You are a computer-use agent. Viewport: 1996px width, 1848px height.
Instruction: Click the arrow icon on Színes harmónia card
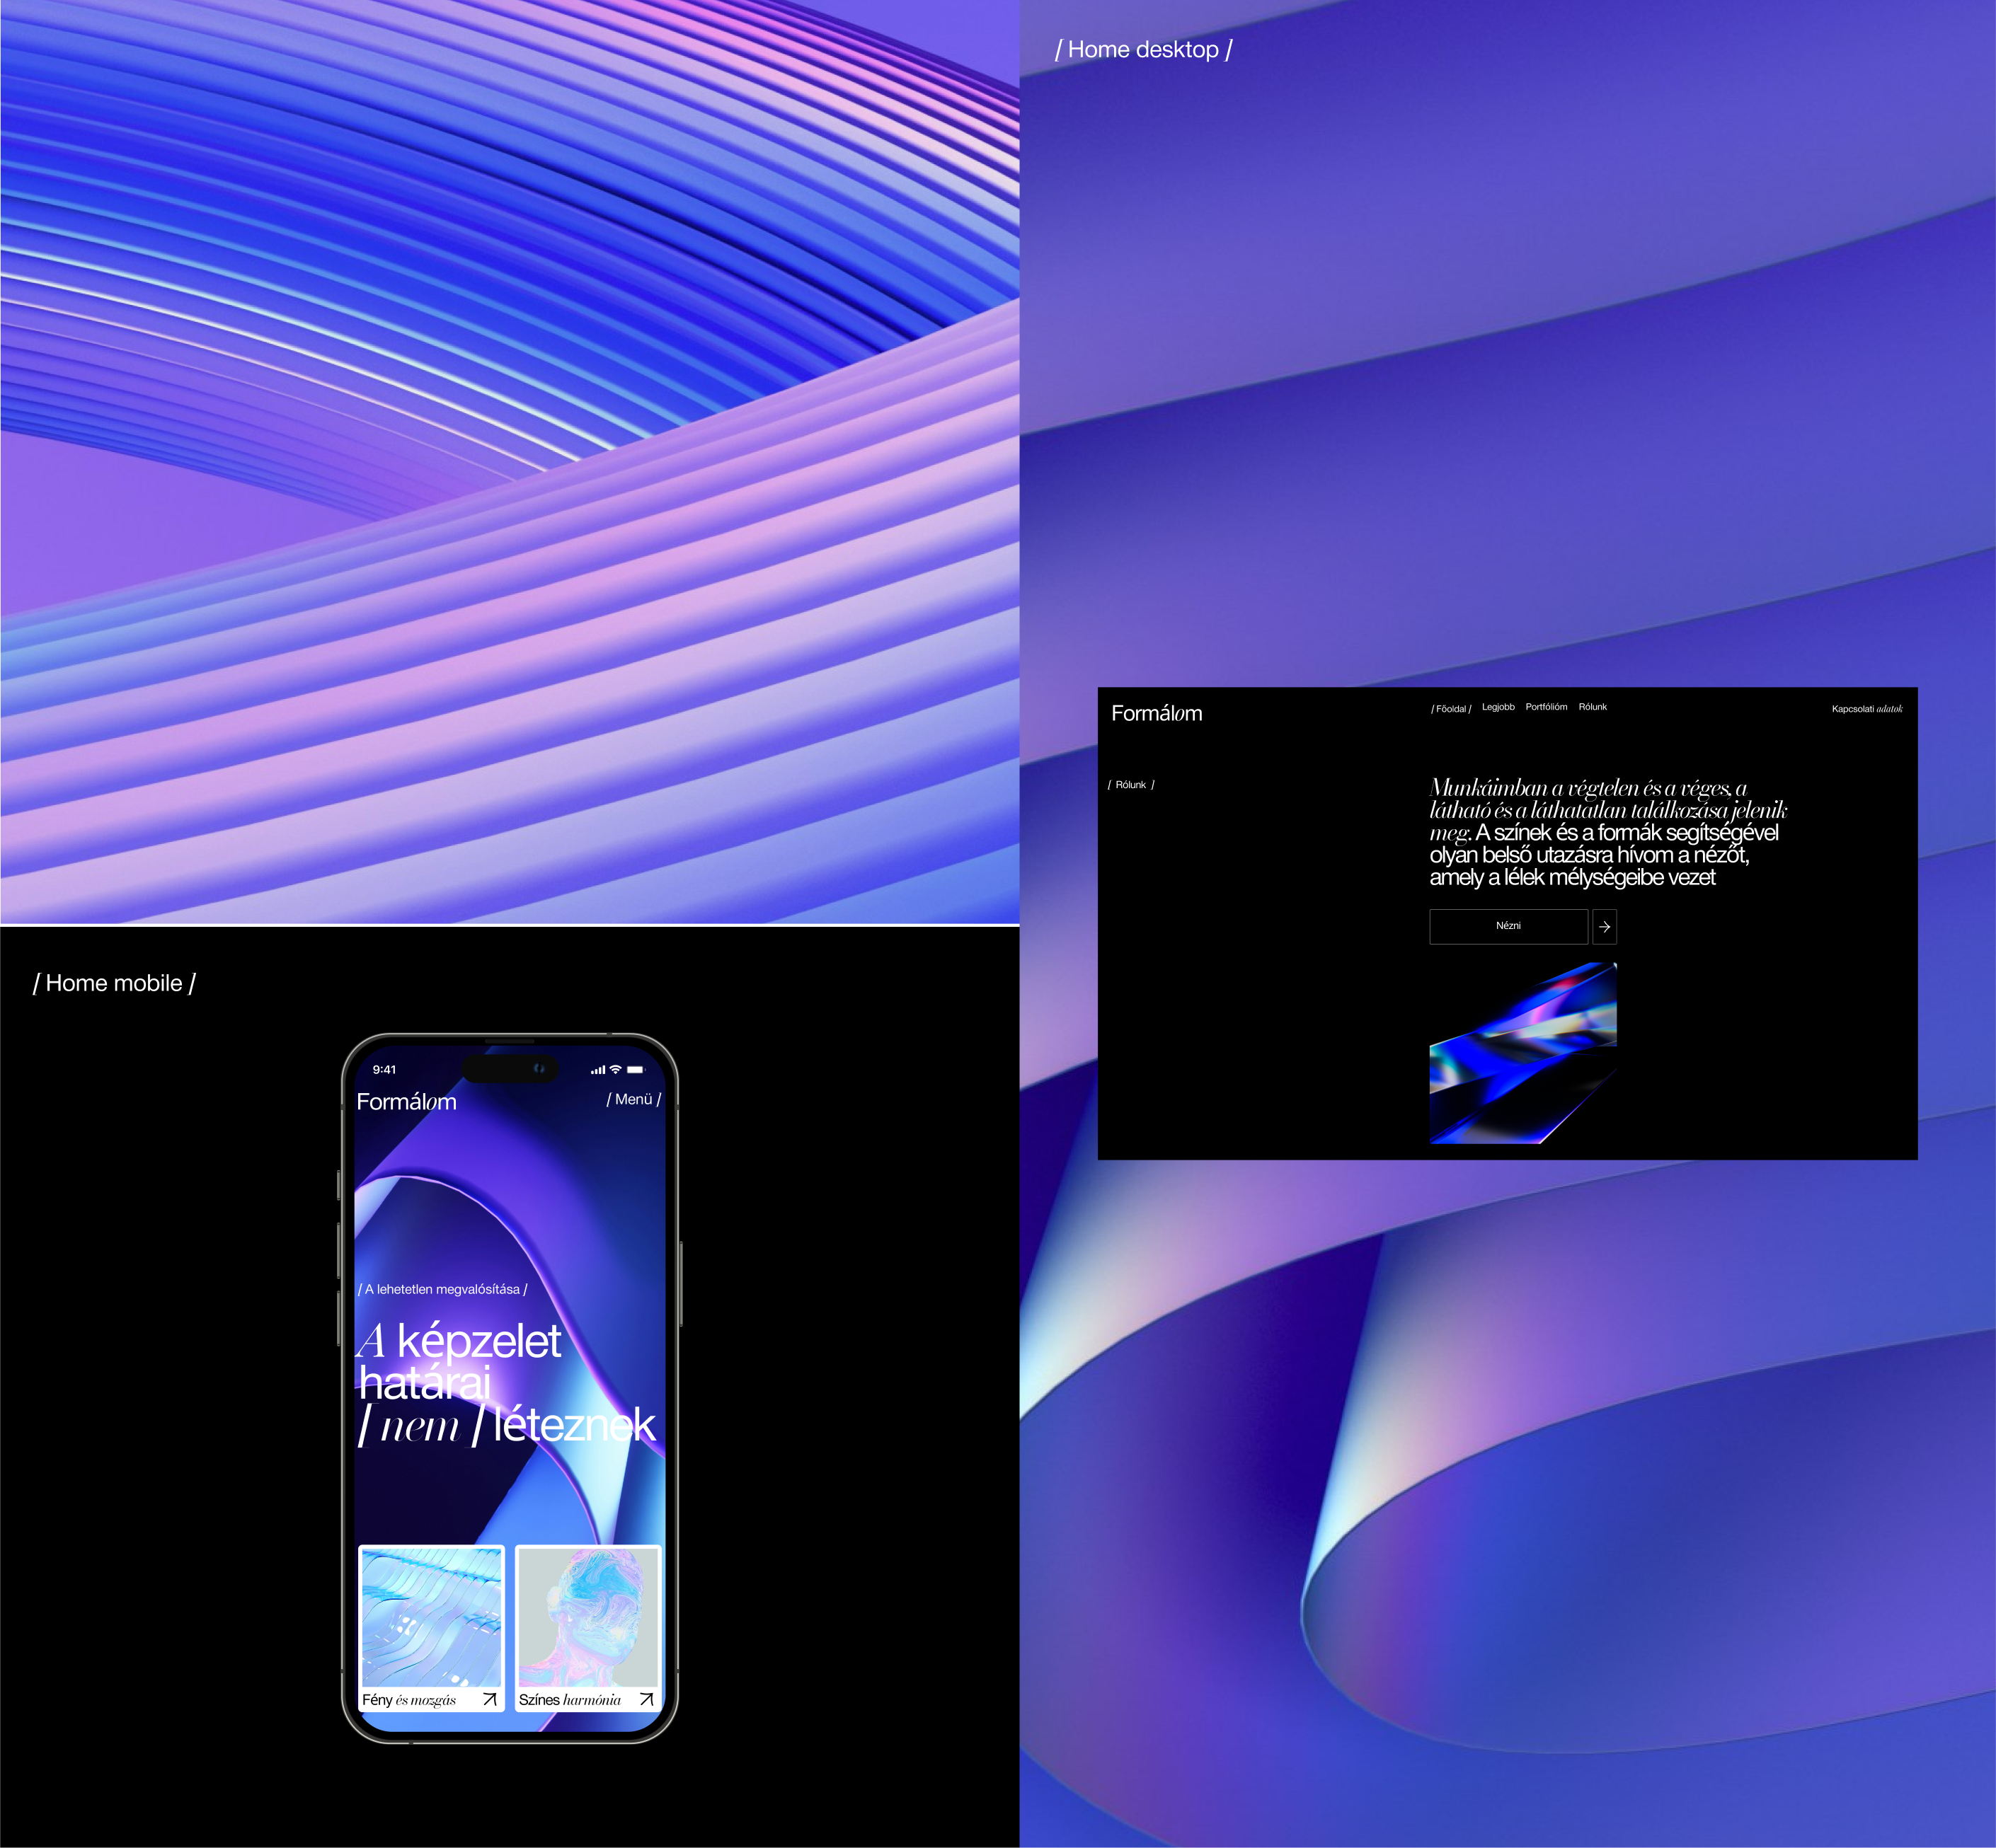[646, 1699]
